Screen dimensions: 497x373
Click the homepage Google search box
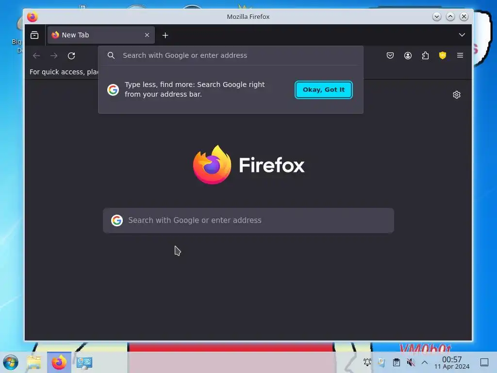pyautogui.click(x=248, y=220)
